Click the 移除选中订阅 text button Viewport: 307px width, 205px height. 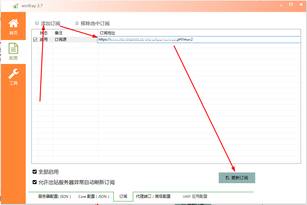[95, 23]
